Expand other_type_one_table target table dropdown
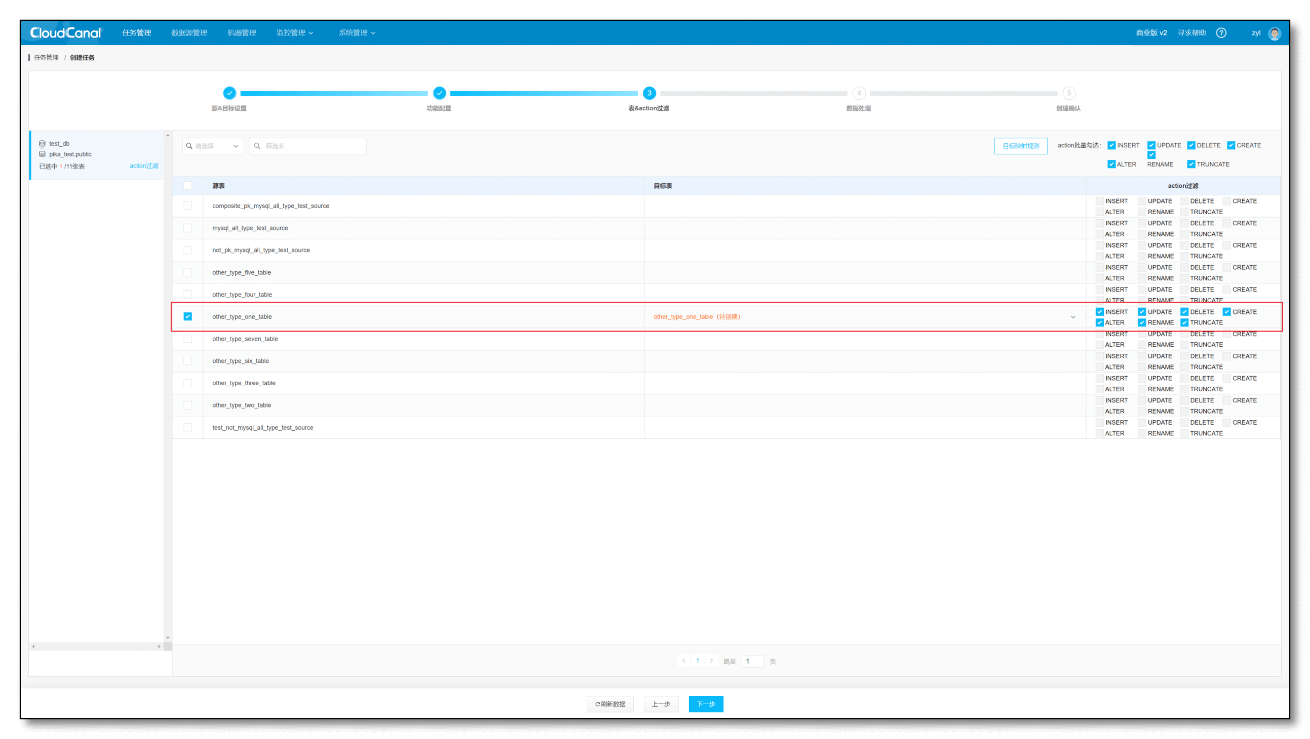This screenshot has width=1310, height=739. tap(1073, 317)
